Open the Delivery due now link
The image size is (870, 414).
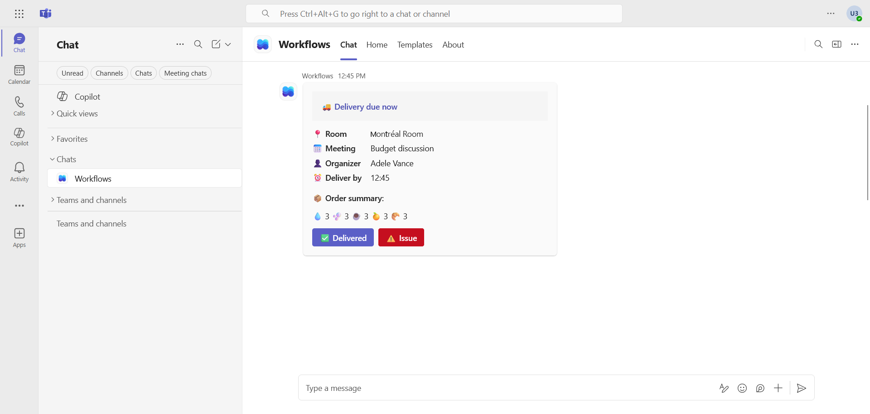pyautogui.click(x=366, y=107)
